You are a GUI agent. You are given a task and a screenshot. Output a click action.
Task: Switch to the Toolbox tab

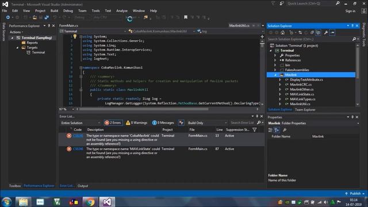click(x=15, y=186)
